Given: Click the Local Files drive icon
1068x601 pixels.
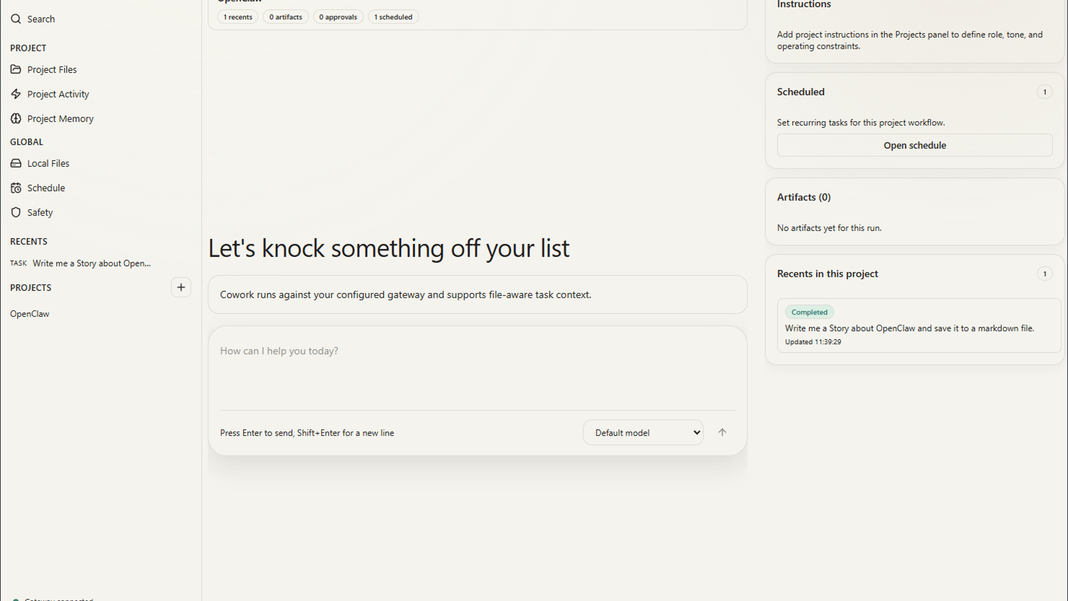Looking at the screenshot, I should click(16, 163).
